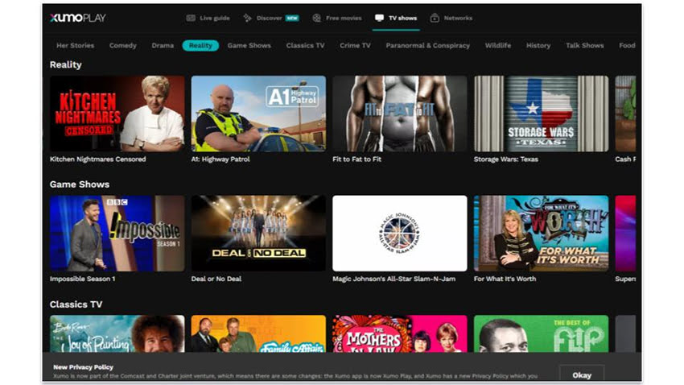
Task: Open the A1: Highway Patrol thumbnail
Action: pyautogui.click(x=258, y=114)
